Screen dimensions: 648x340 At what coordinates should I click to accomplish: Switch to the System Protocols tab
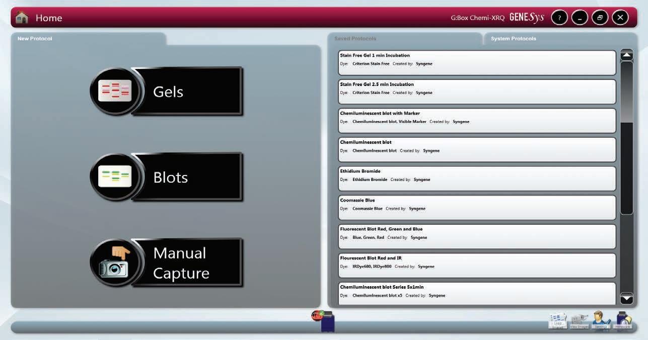point(513,39)
